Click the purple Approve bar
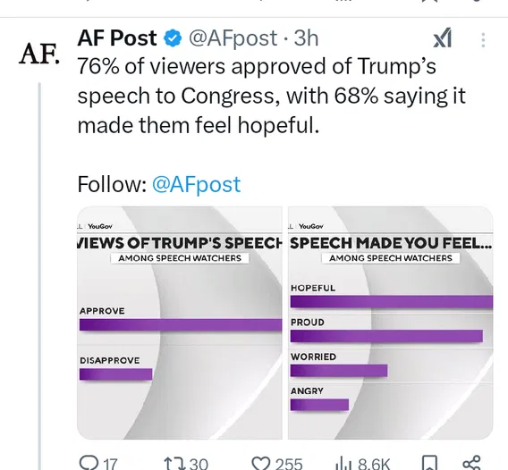This screenshot has width=508, height=470. coord(181,324)
